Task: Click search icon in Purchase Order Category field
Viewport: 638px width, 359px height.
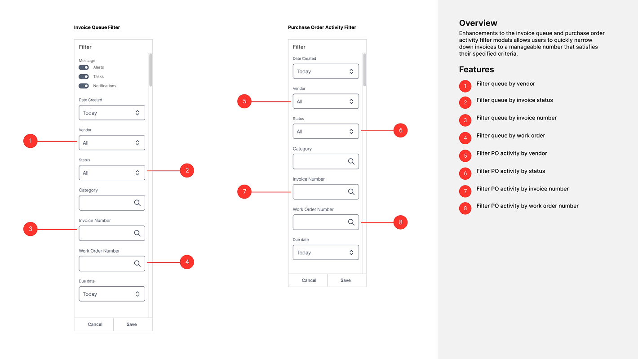Action: [x=351, y=162]
